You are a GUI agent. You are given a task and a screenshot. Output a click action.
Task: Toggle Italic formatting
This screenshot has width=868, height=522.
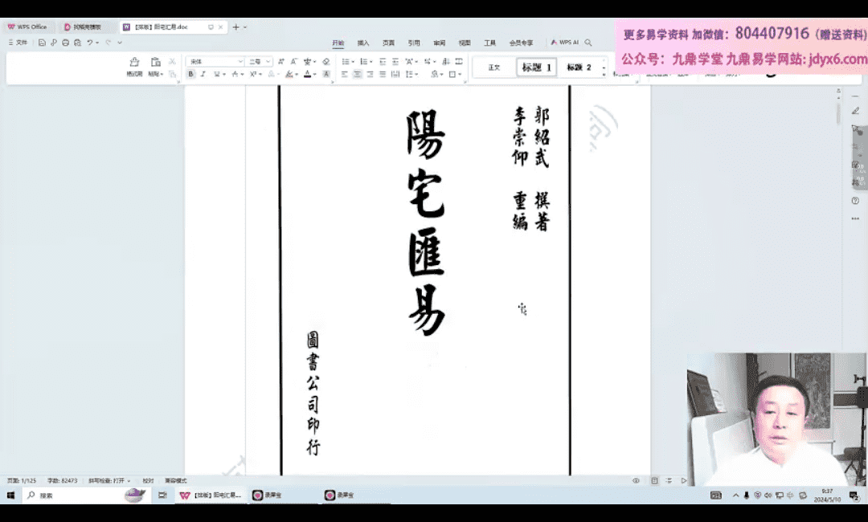point(203,74)
